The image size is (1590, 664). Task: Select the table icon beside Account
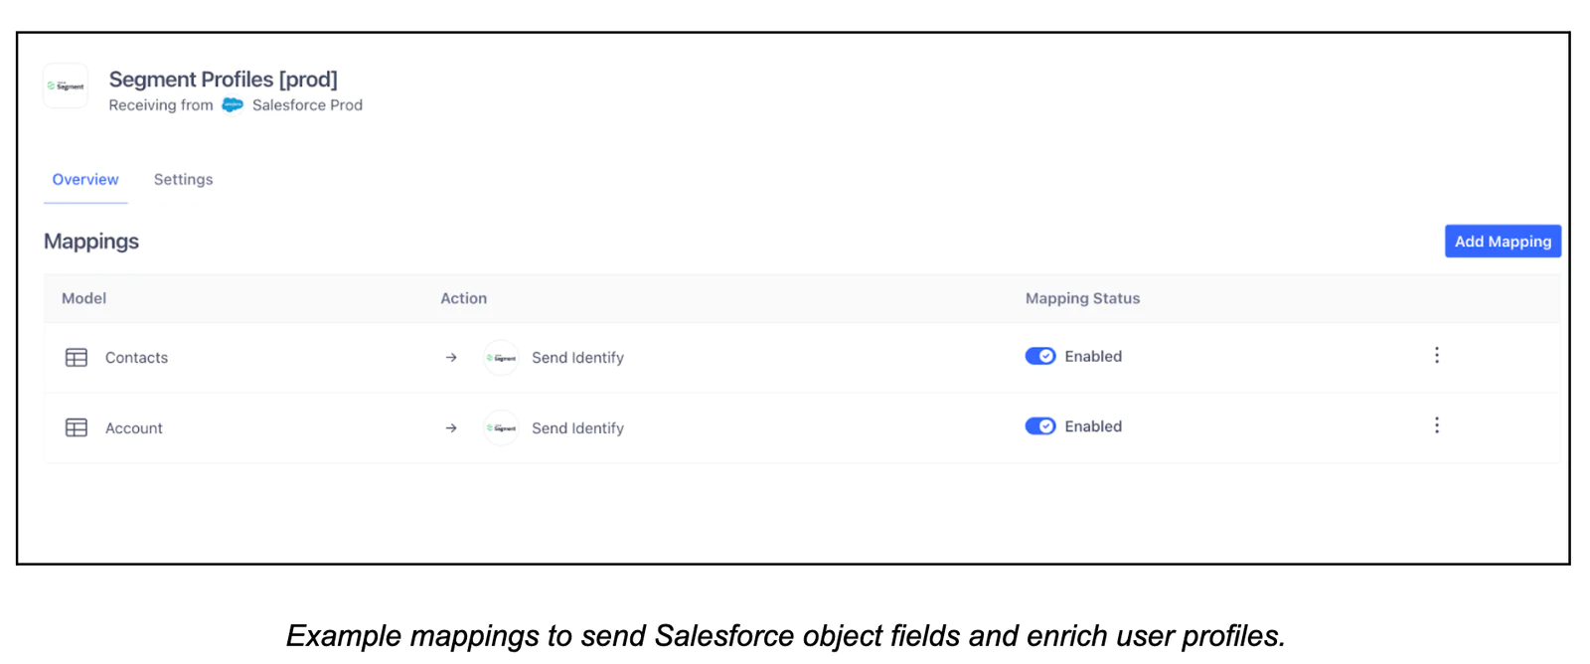point(76,427)
